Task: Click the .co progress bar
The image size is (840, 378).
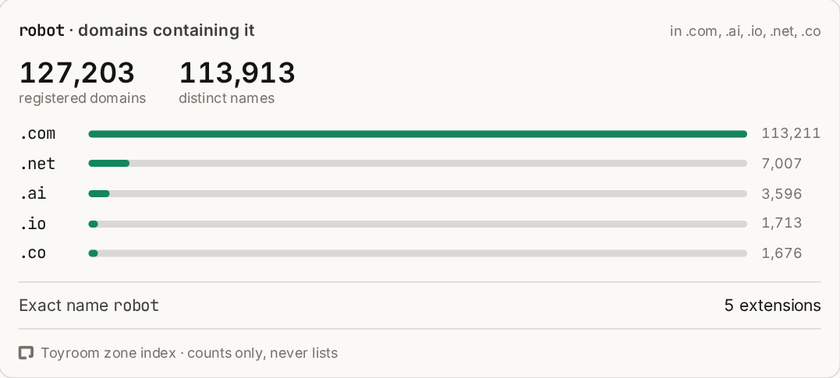Action: click(x=417, y=253)
